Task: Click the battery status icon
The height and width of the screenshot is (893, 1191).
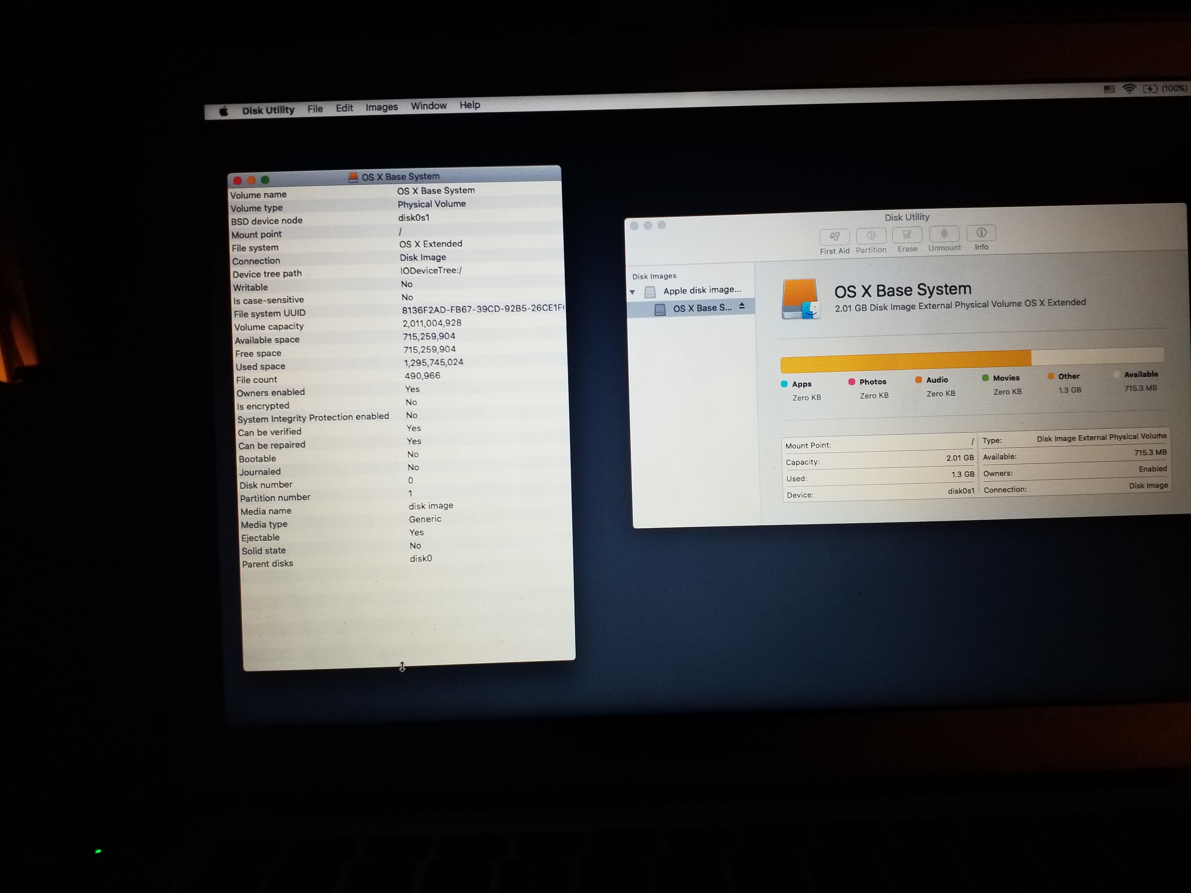Action: 1150,88
